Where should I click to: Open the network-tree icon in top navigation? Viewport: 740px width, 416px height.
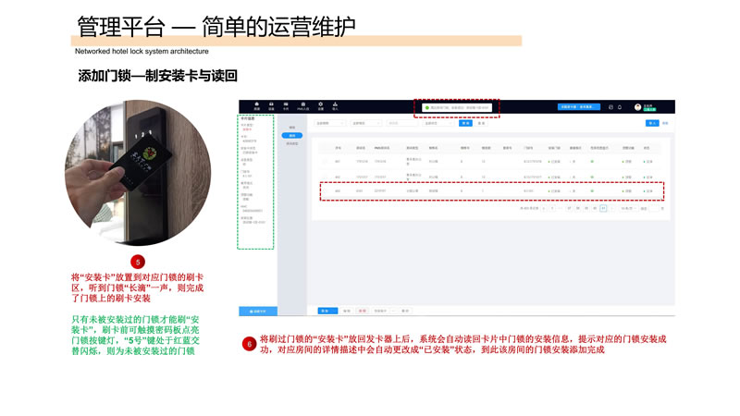pos(335,105)
